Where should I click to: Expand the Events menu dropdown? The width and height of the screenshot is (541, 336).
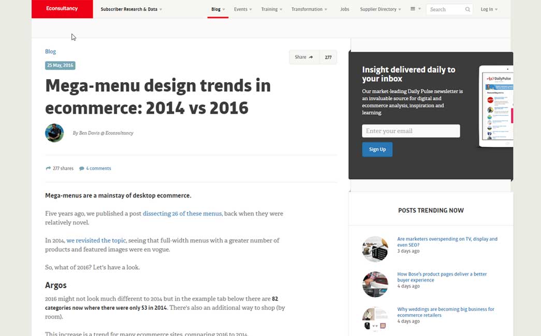[x=243, y=9]
